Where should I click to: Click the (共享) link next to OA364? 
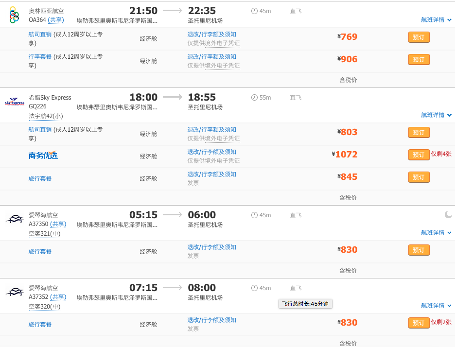[57, 20]
